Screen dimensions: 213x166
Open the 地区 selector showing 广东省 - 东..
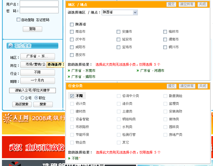click(37, 57)
